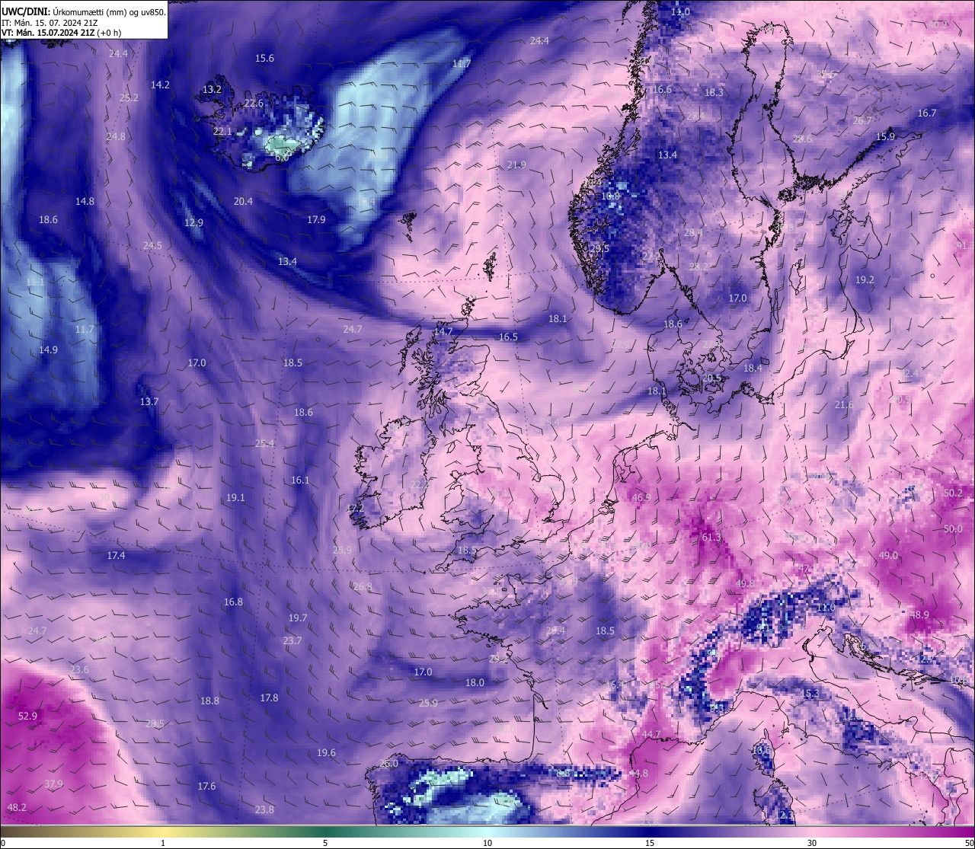975x849 pixels.
Task: Click the 12.9 value on the map
Action: point(193,223)
